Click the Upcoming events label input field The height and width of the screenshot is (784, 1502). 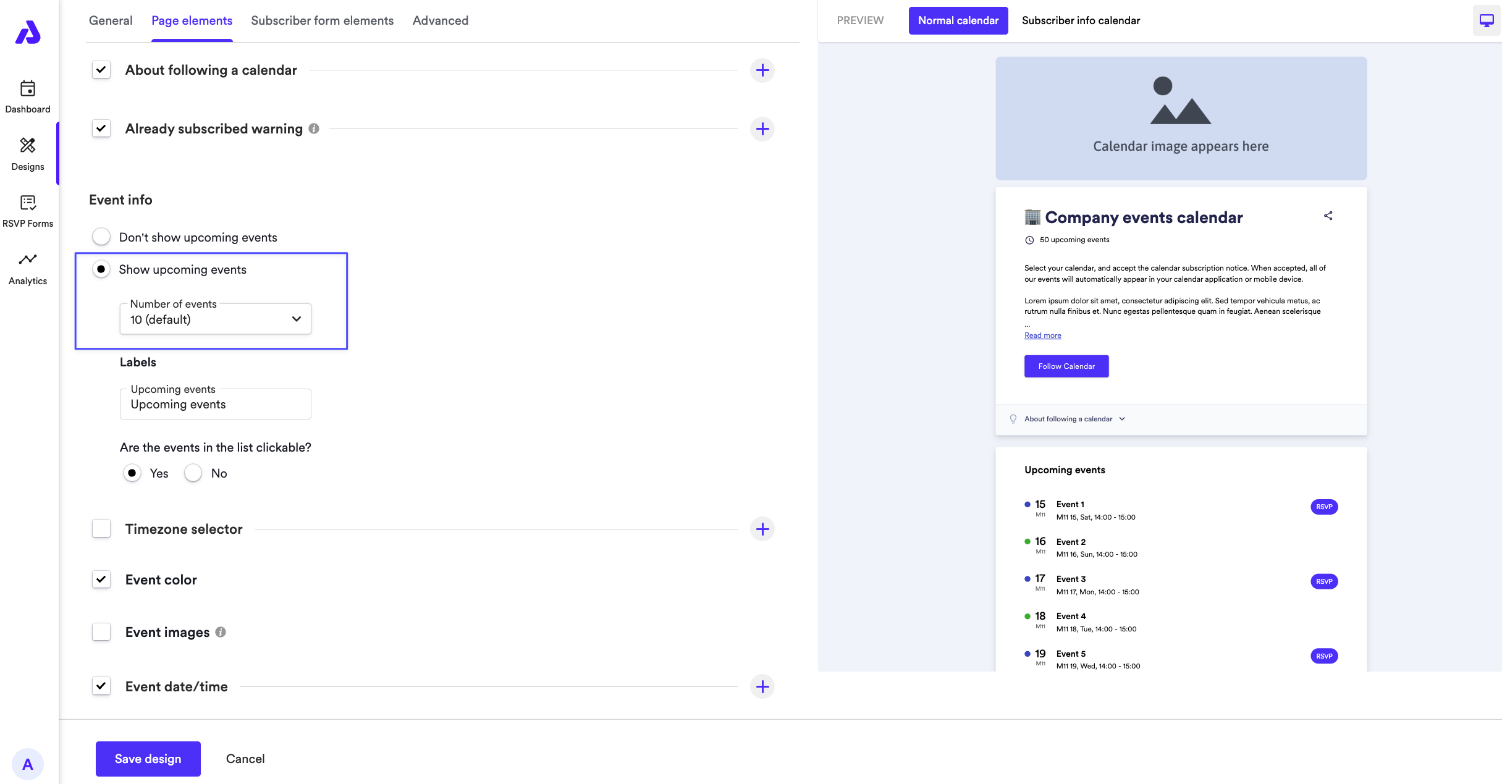tap(215, 405)
